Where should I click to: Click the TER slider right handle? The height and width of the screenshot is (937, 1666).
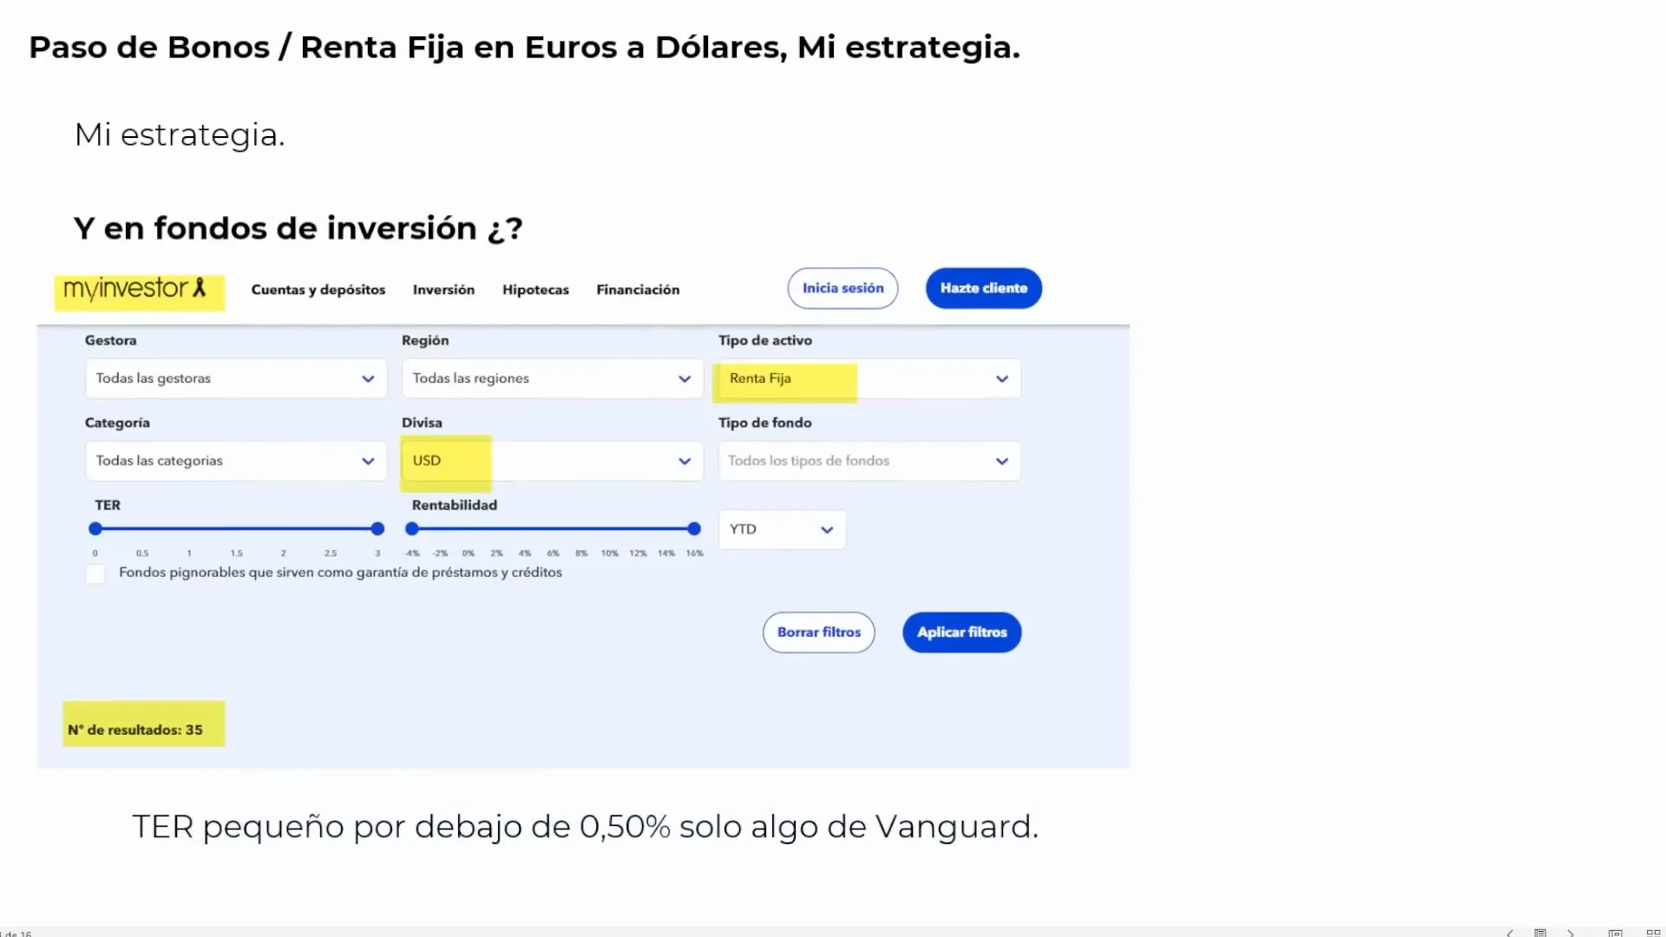click(377, 528)
